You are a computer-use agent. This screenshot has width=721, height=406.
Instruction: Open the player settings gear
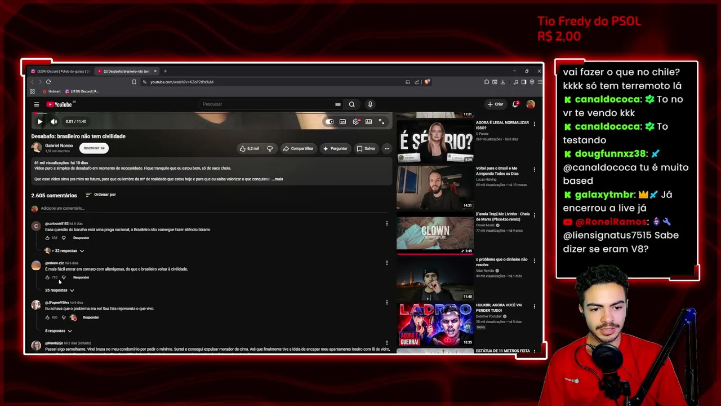[356, 122]
